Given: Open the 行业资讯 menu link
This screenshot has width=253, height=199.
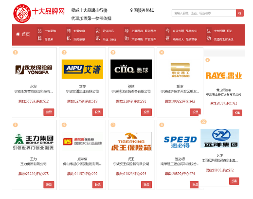Looking at the screenshot, I should (x=108, y=31).
